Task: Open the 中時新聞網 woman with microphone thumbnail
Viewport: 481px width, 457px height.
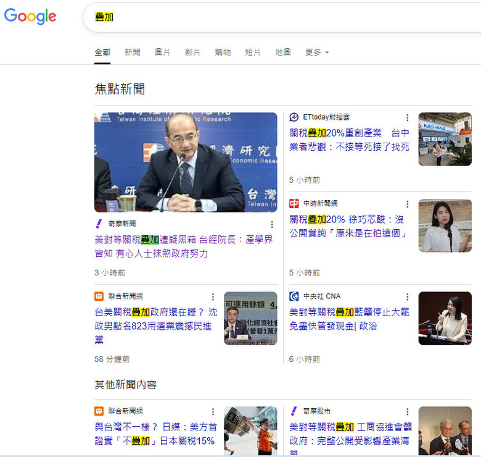Action: [445, 226]
